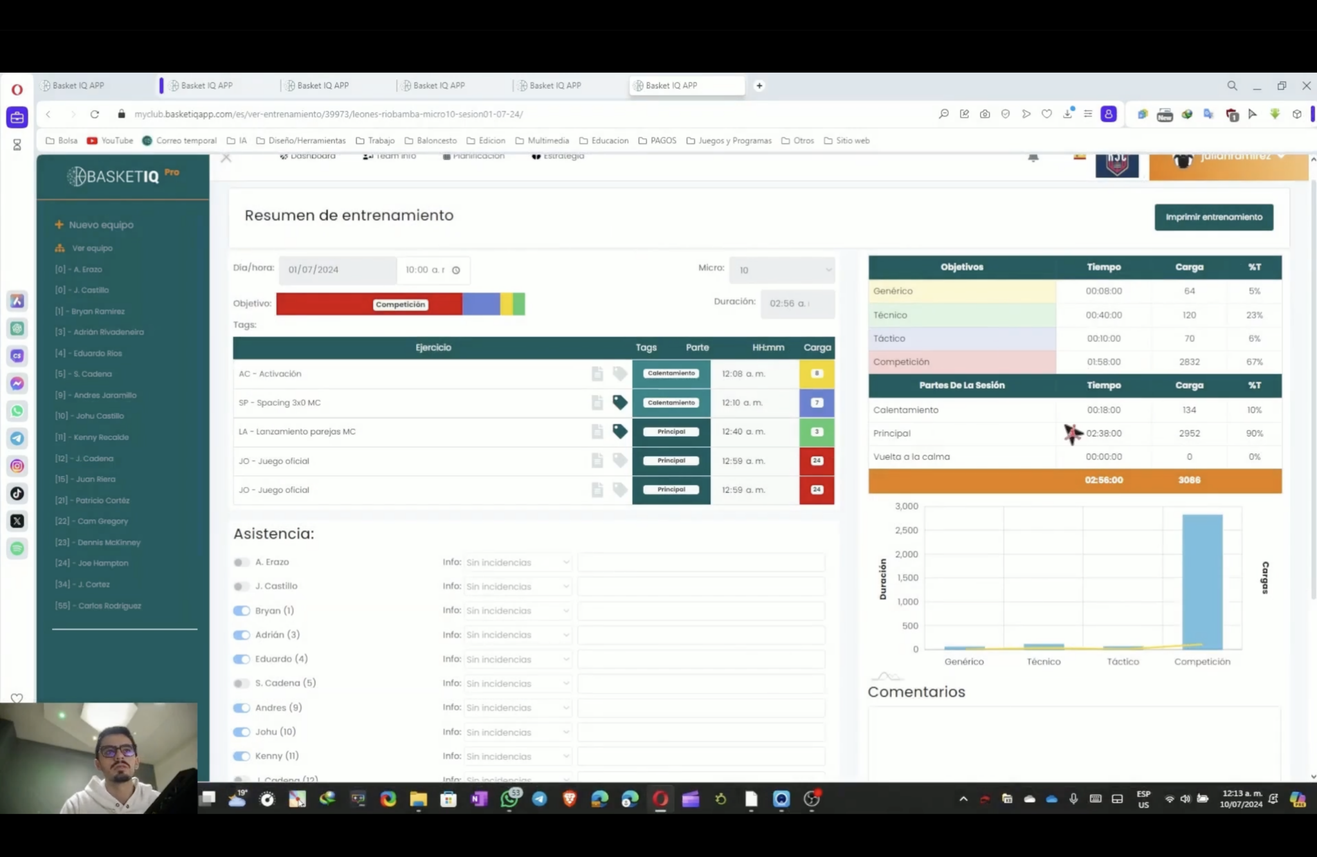1317x857 pixels.
Task: Toggle attendance for S. Cadena (5)
Action: click(x=241, y=683)
